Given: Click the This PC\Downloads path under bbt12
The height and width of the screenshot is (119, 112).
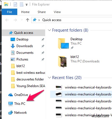Looking at the screenshot, I should point(85,61).
